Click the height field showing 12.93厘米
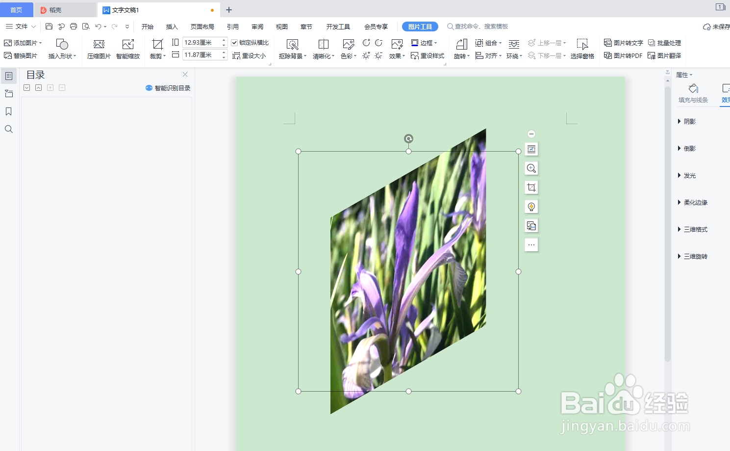 point(201,43)
